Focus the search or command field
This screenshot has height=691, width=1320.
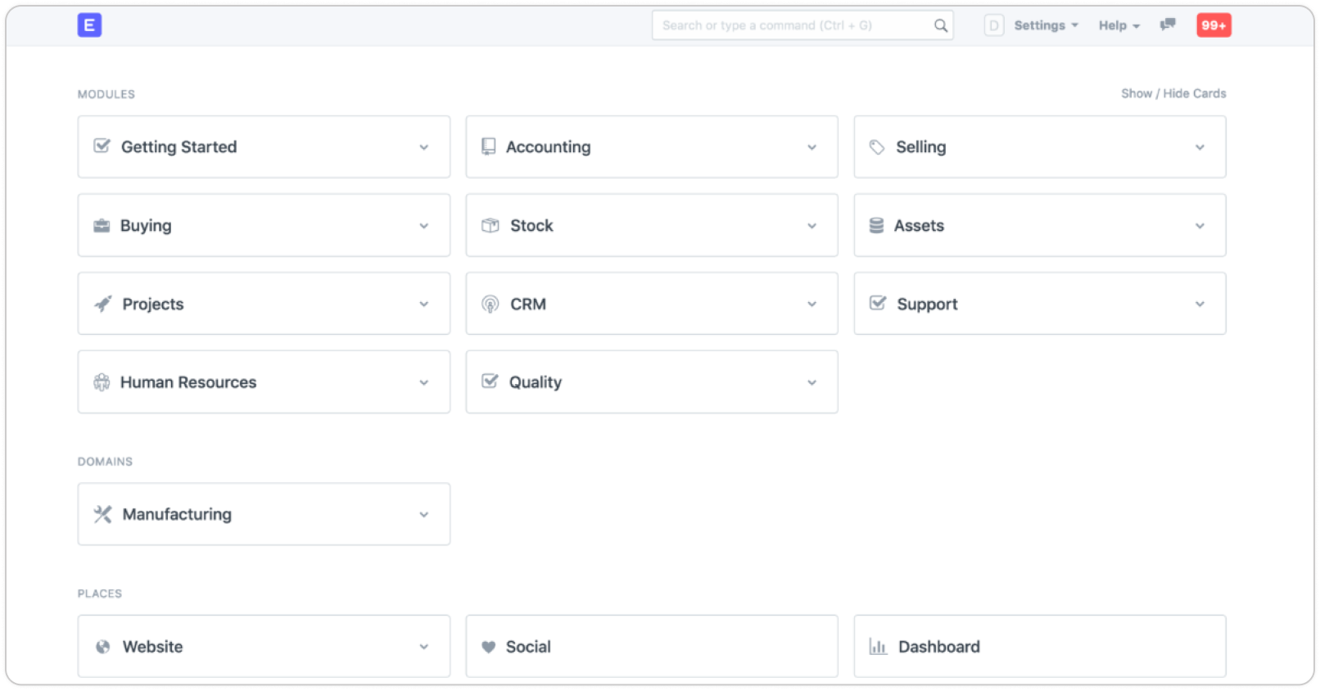pyautogui.click(x=790, y=25)
